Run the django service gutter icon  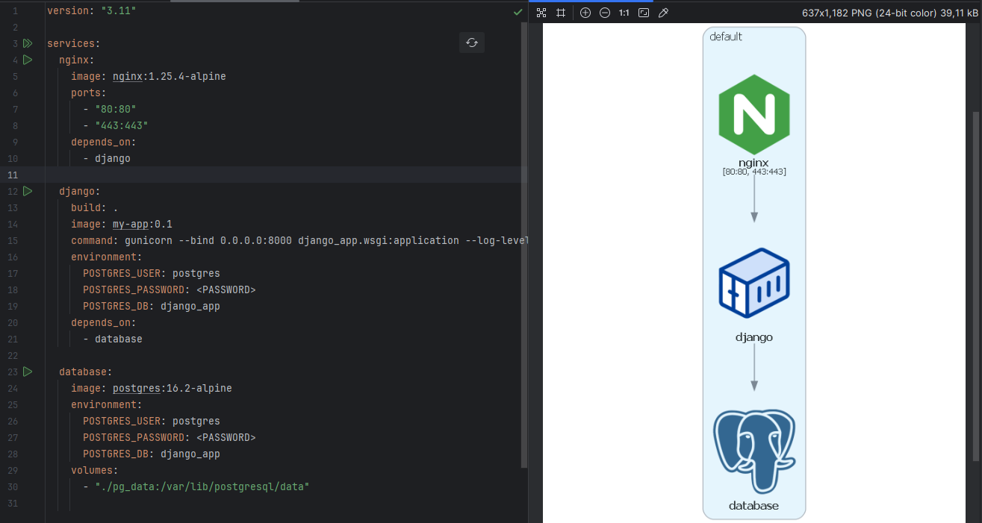[28, 191]
